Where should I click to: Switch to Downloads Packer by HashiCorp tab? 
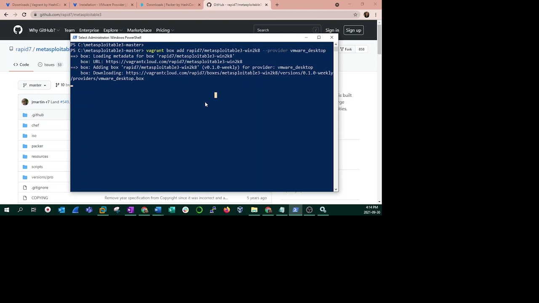pyautogui.click(x=170, y=5)
